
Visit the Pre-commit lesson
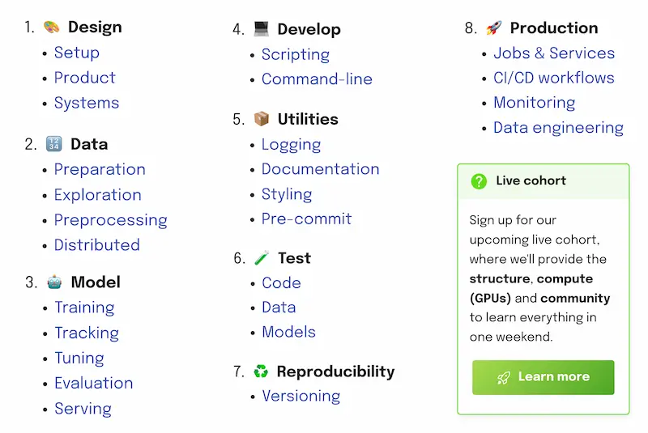point(307,219)
